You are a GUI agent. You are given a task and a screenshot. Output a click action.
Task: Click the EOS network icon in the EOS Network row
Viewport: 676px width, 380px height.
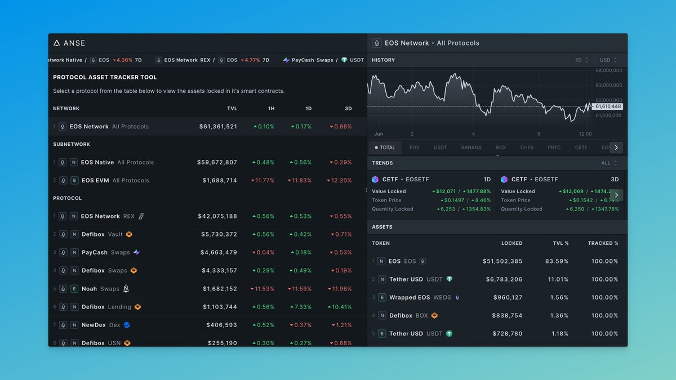point(63,127)
